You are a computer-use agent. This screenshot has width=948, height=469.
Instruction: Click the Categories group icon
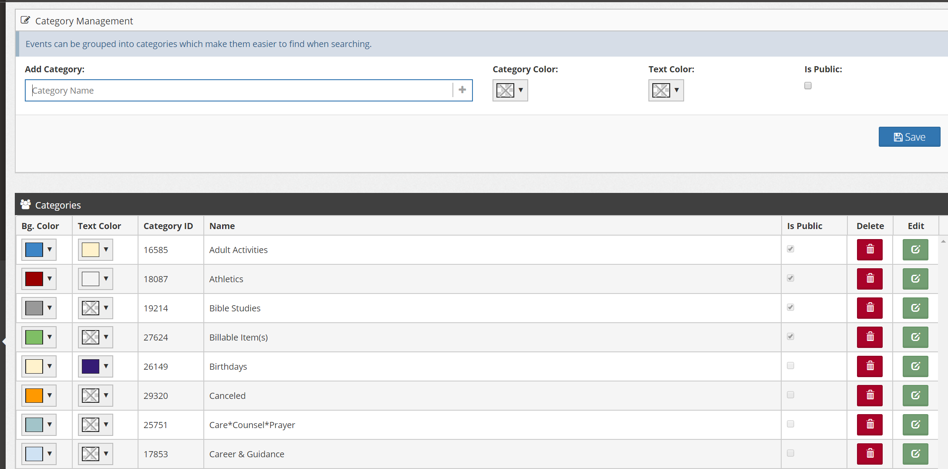click(x=26, y=204)
